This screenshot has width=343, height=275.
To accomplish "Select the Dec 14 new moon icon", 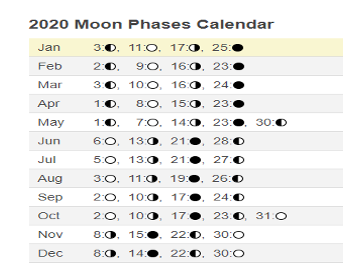I will [x=153, y=253].
